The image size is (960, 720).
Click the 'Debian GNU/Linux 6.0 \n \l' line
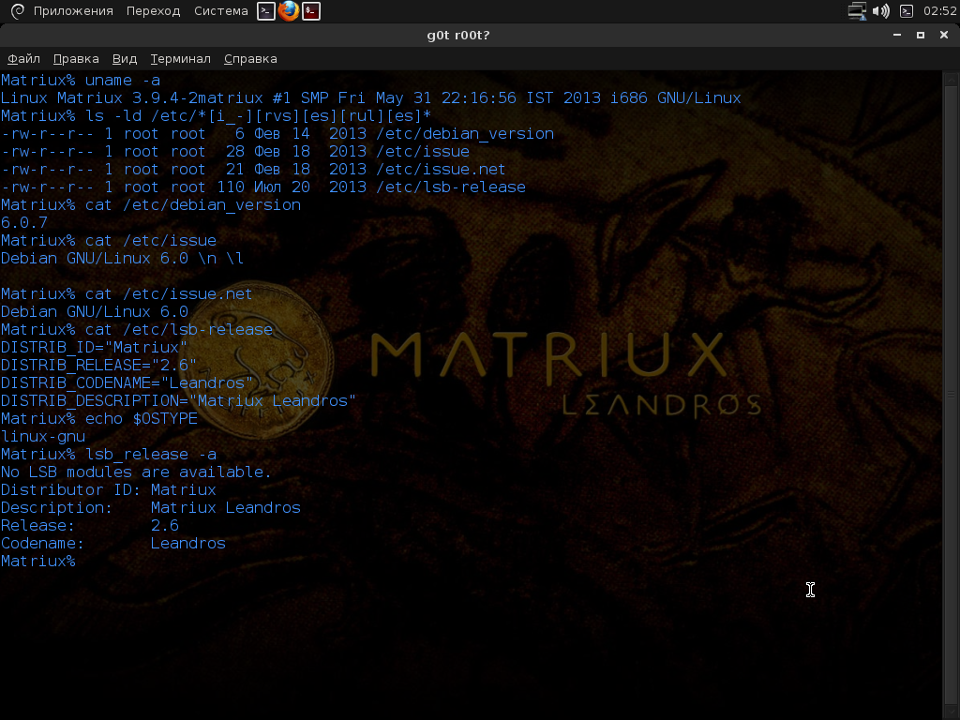pyautogui.click(x=122, y=258)
